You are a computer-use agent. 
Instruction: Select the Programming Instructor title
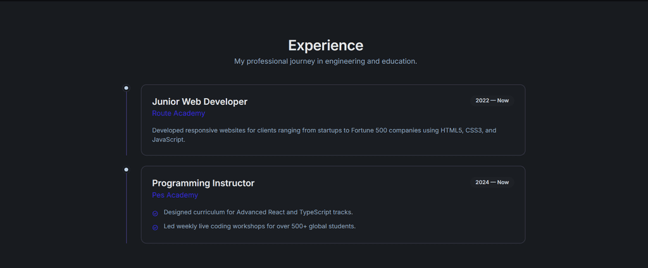203,183
